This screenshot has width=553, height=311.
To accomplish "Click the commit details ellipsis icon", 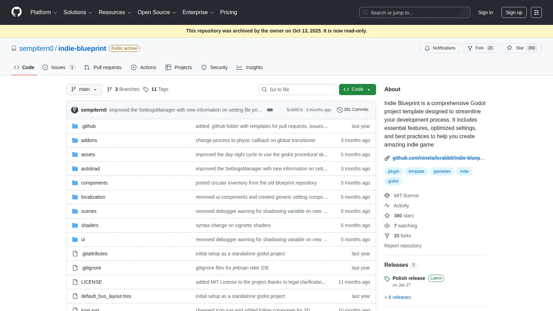I will (270, 110).
